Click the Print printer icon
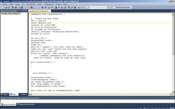This screenshot has height=109, width=175. click(x=16, y=8)
